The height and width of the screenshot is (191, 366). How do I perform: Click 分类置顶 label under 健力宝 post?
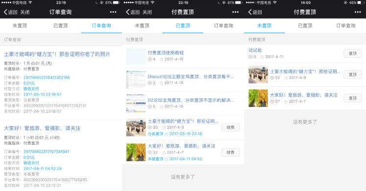coord(156,134)
